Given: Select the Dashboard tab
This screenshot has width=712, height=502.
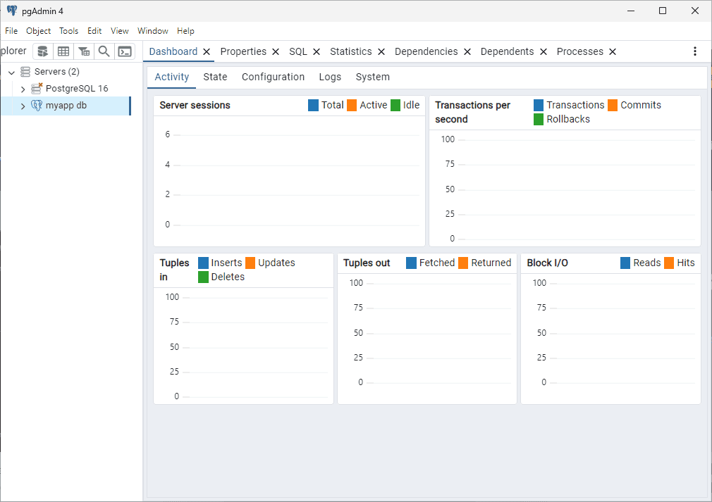Looking at the screenshot, I should click(173, 51).
